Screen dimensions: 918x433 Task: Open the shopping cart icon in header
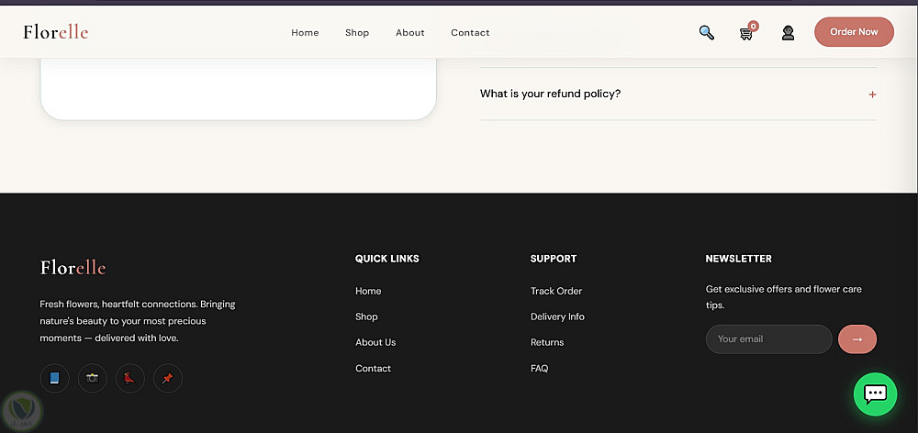[x=746, y=33]
